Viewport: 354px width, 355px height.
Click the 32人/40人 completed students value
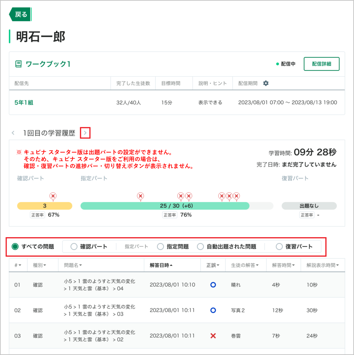coord(128,103)
